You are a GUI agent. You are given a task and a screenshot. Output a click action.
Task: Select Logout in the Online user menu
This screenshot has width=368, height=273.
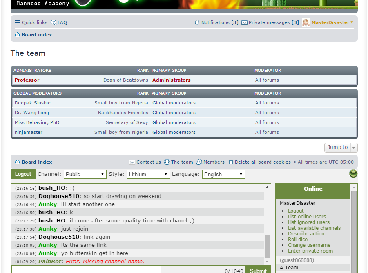pos(296,211)
